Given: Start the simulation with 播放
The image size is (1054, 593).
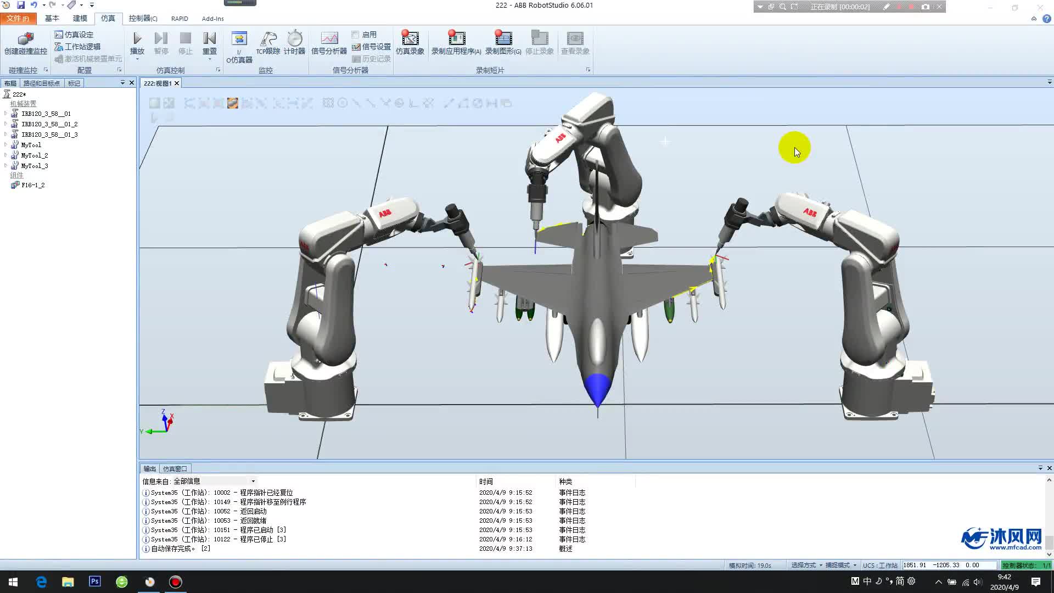Looking at the screenshot, I should [137, 43].
